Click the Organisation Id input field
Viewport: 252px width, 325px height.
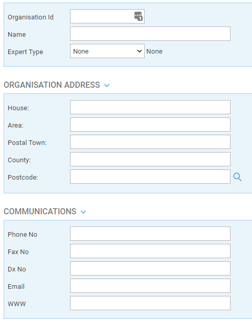pos(102,16)
